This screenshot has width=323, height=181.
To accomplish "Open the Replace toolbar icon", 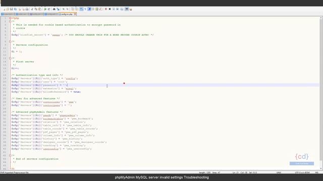I will [58, 9].
